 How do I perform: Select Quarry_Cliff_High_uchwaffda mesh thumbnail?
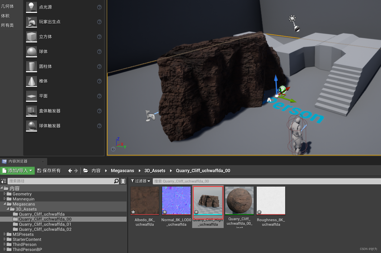point(208,201)
